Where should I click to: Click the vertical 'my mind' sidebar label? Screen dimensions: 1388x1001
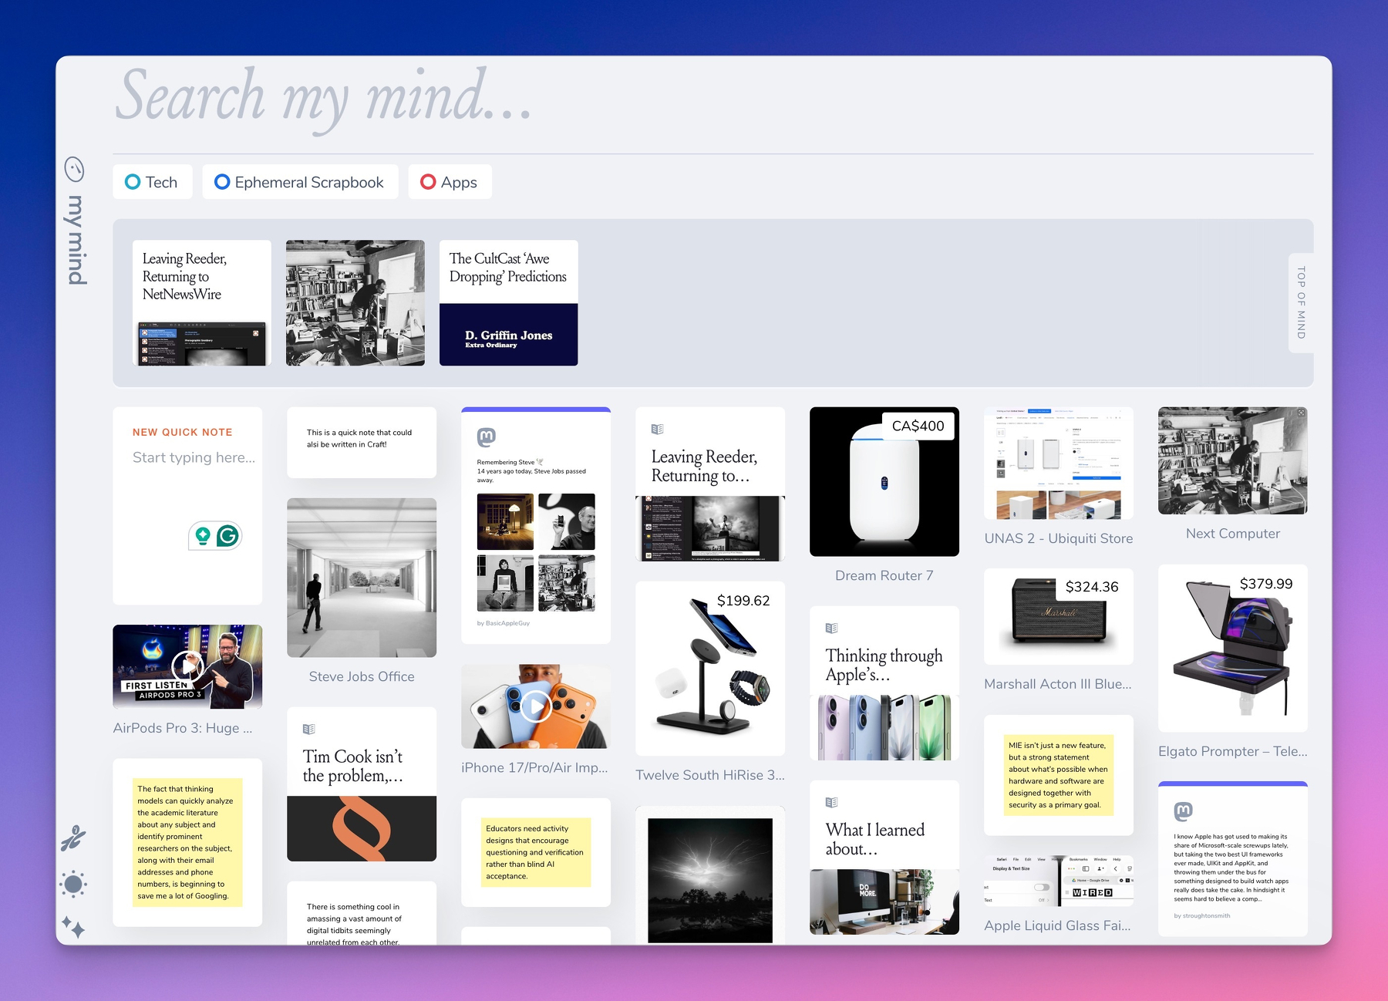76,240
